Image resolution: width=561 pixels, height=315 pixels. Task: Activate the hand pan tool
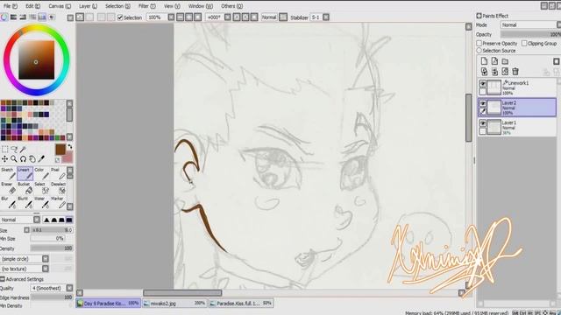pos(32,159)
